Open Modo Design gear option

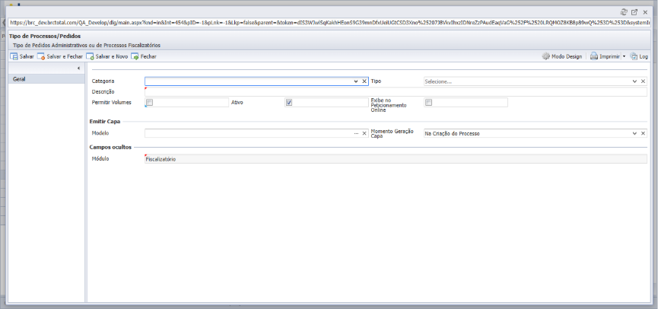(562, 56)
